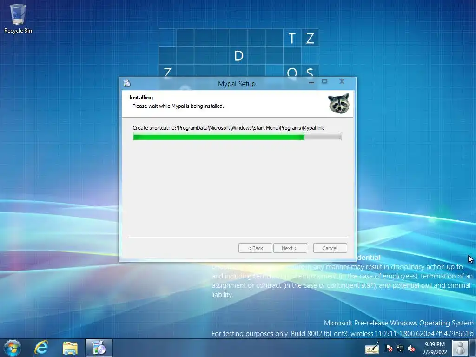476x357 pixels.
Task: Click the Mypal Setup title bar icon
Action: click(x=127, y=83)
